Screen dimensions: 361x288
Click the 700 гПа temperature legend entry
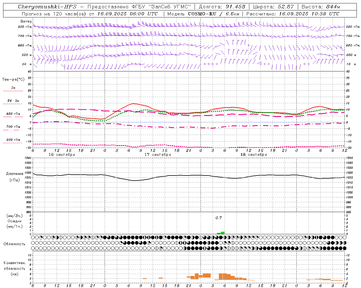pos(13,127)
